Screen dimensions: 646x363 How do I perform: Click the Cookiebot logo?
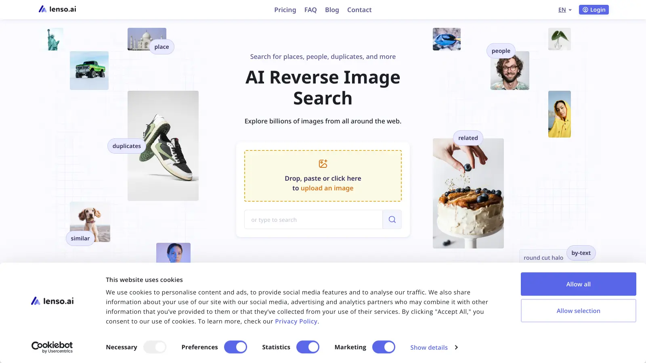tap(52, 346)
